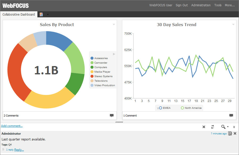This screenshot has width=239, height=155.
Task: Click the Administrator author name
Action: (x=11, y=133)
